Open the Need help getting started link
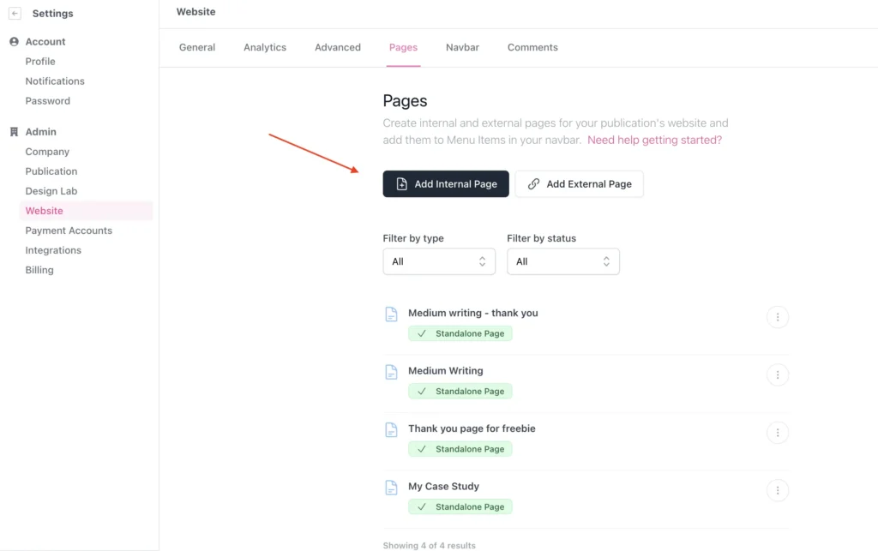 [654, 140]
